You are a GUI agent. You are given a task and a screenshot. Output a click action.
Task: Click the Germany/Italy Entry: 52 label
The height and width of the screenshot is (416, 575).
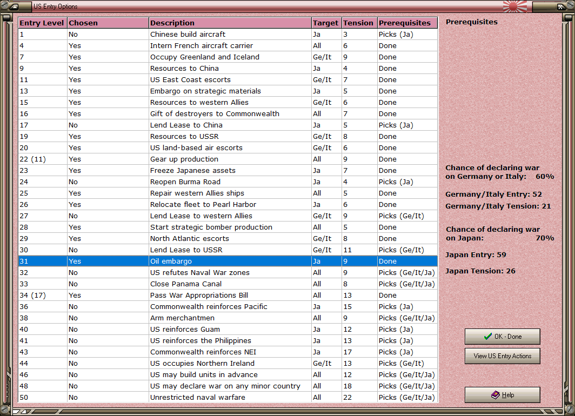[x=493, y=194]
